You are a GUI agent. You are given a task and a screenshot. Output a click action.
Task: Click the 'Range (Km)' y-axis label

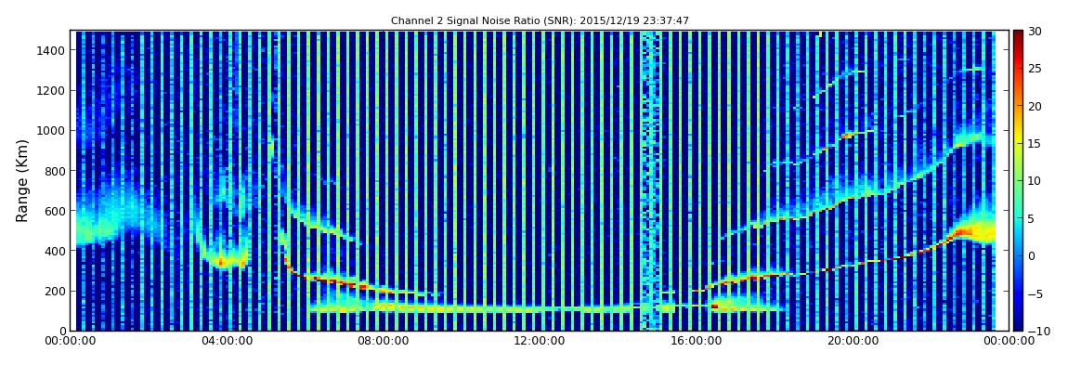tap(22, 180)
